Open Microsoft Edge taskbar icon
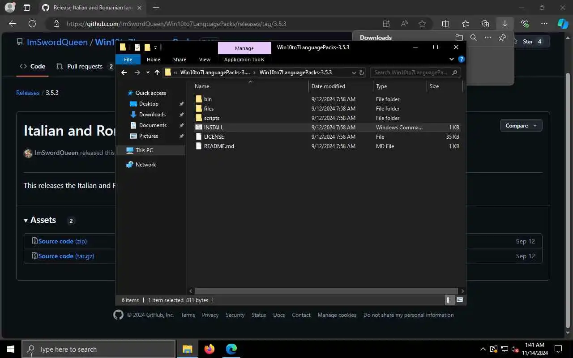The height and width of the screenshot is (358, 573). point(231,349)
